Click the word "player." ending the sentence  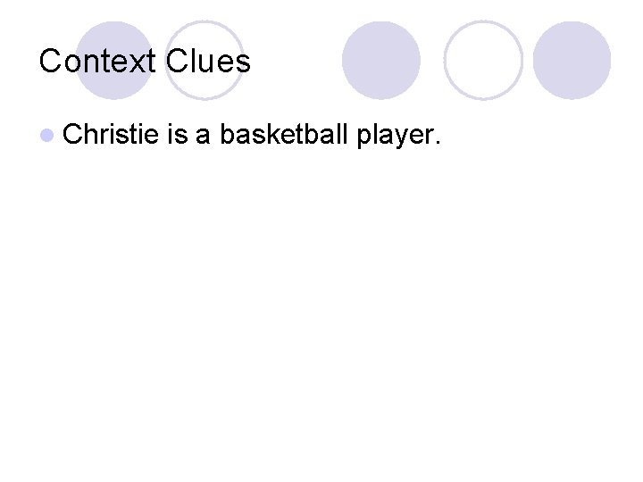[397, 137]
